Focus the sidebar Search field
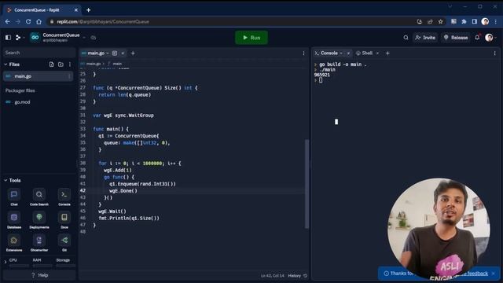The width and height of the screenshot is (503, 283). tap(39, 53)
